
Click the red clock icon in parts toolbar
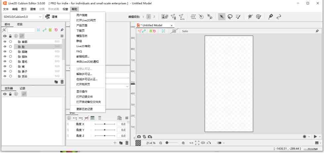tap(56, 30)
